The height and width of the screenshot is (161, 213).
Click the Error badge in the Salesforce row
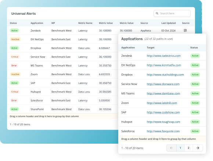14,101
